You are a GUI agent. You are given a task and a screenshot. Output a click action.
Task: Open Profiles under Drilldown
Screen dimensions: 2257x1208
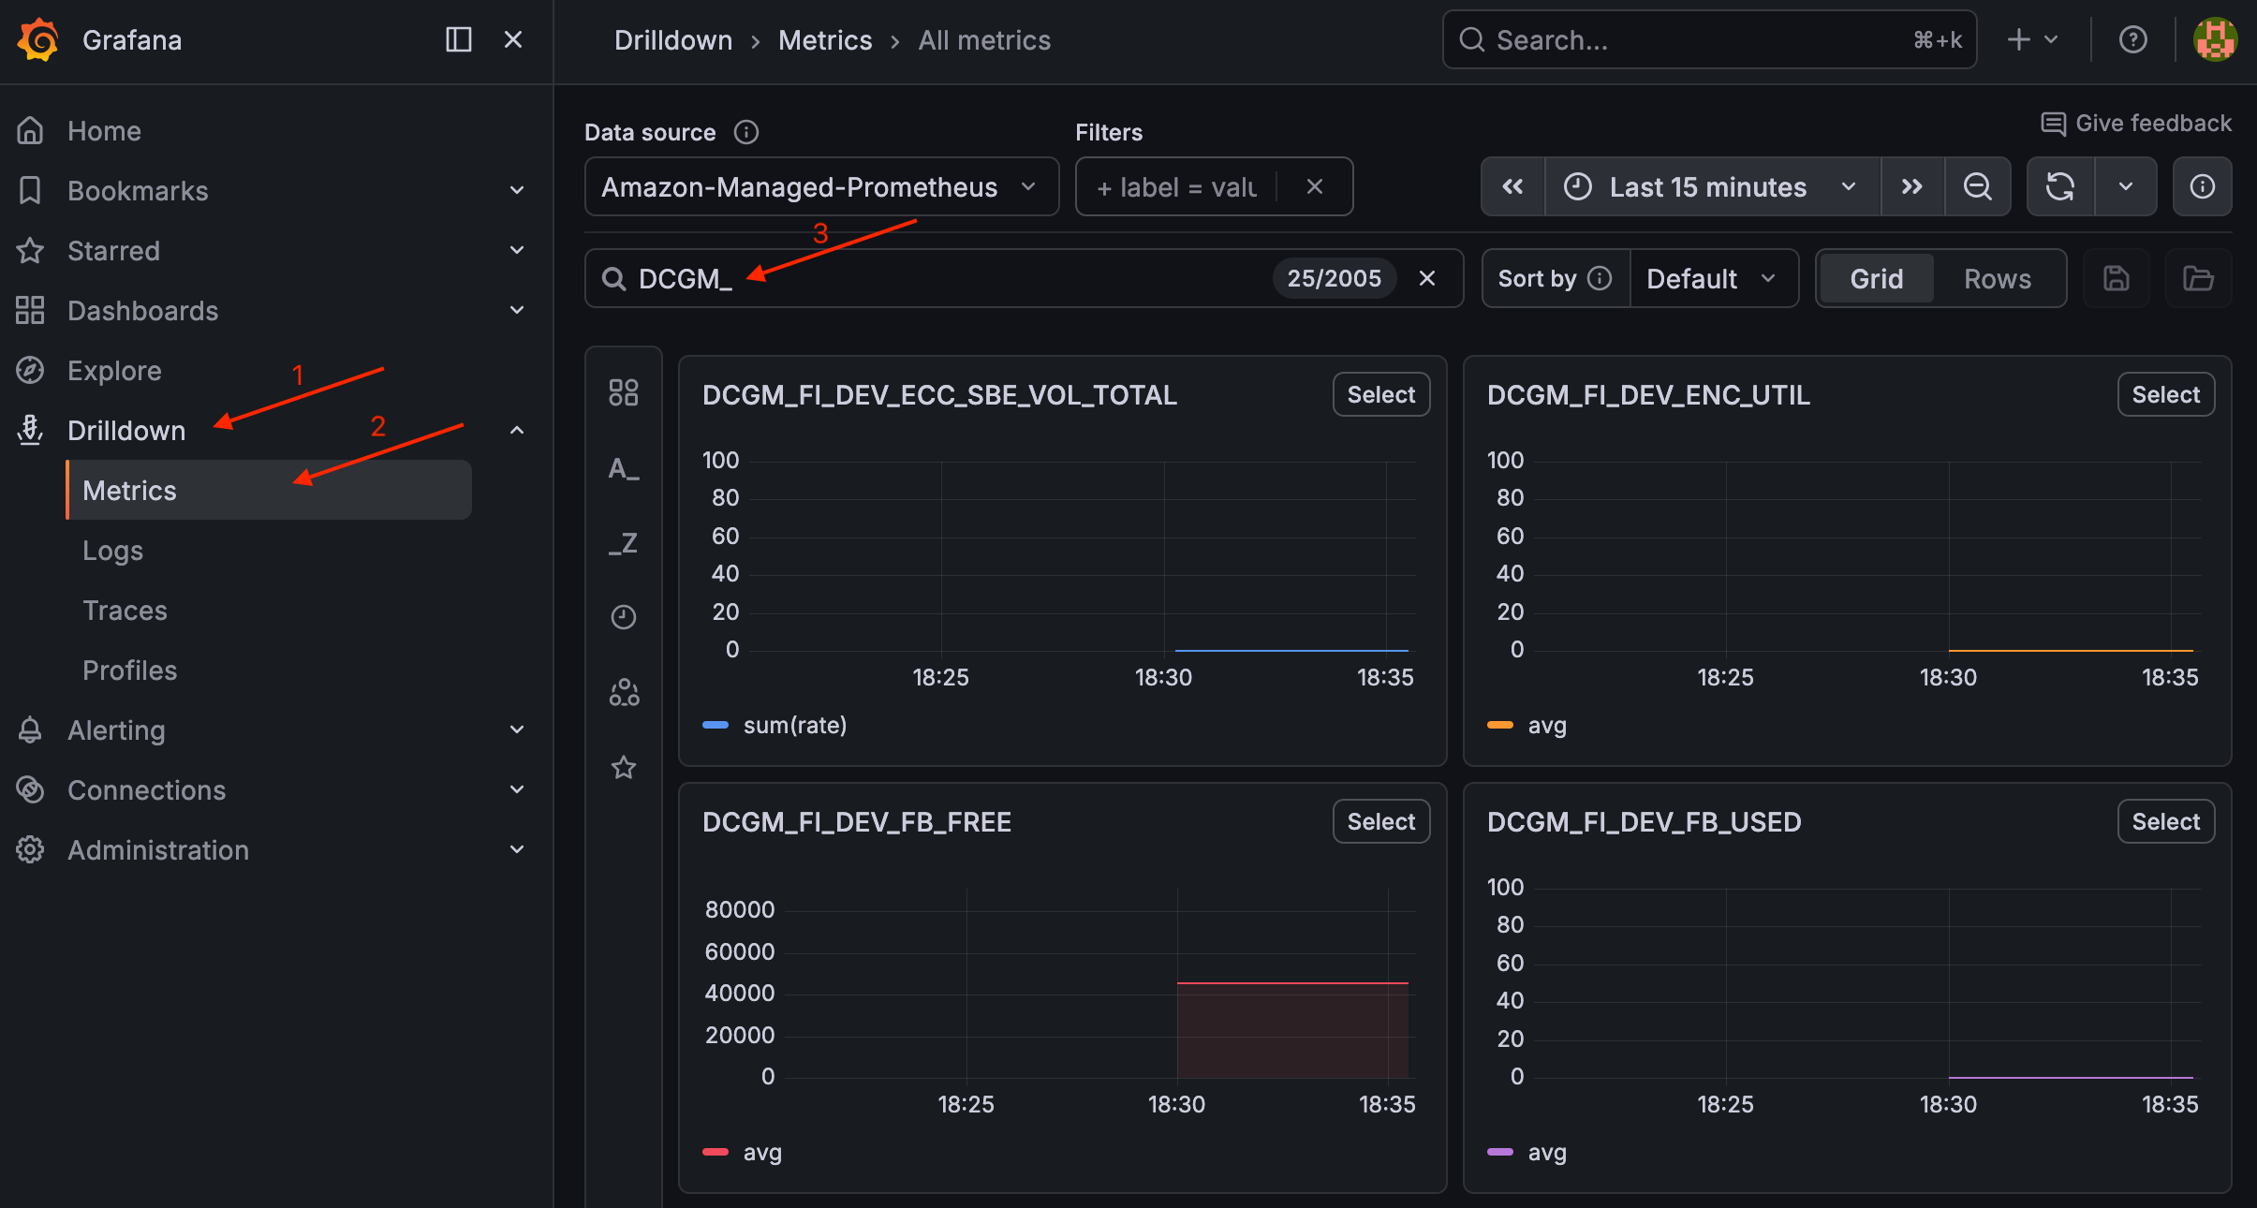tap(129, 670)
